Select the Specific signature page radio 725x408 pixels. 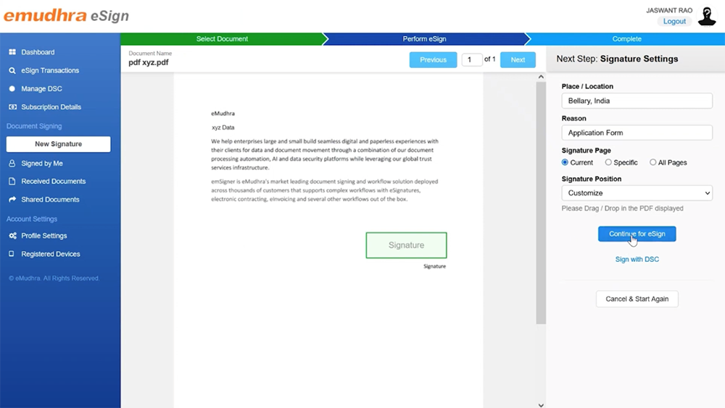[x=608, y=163]
